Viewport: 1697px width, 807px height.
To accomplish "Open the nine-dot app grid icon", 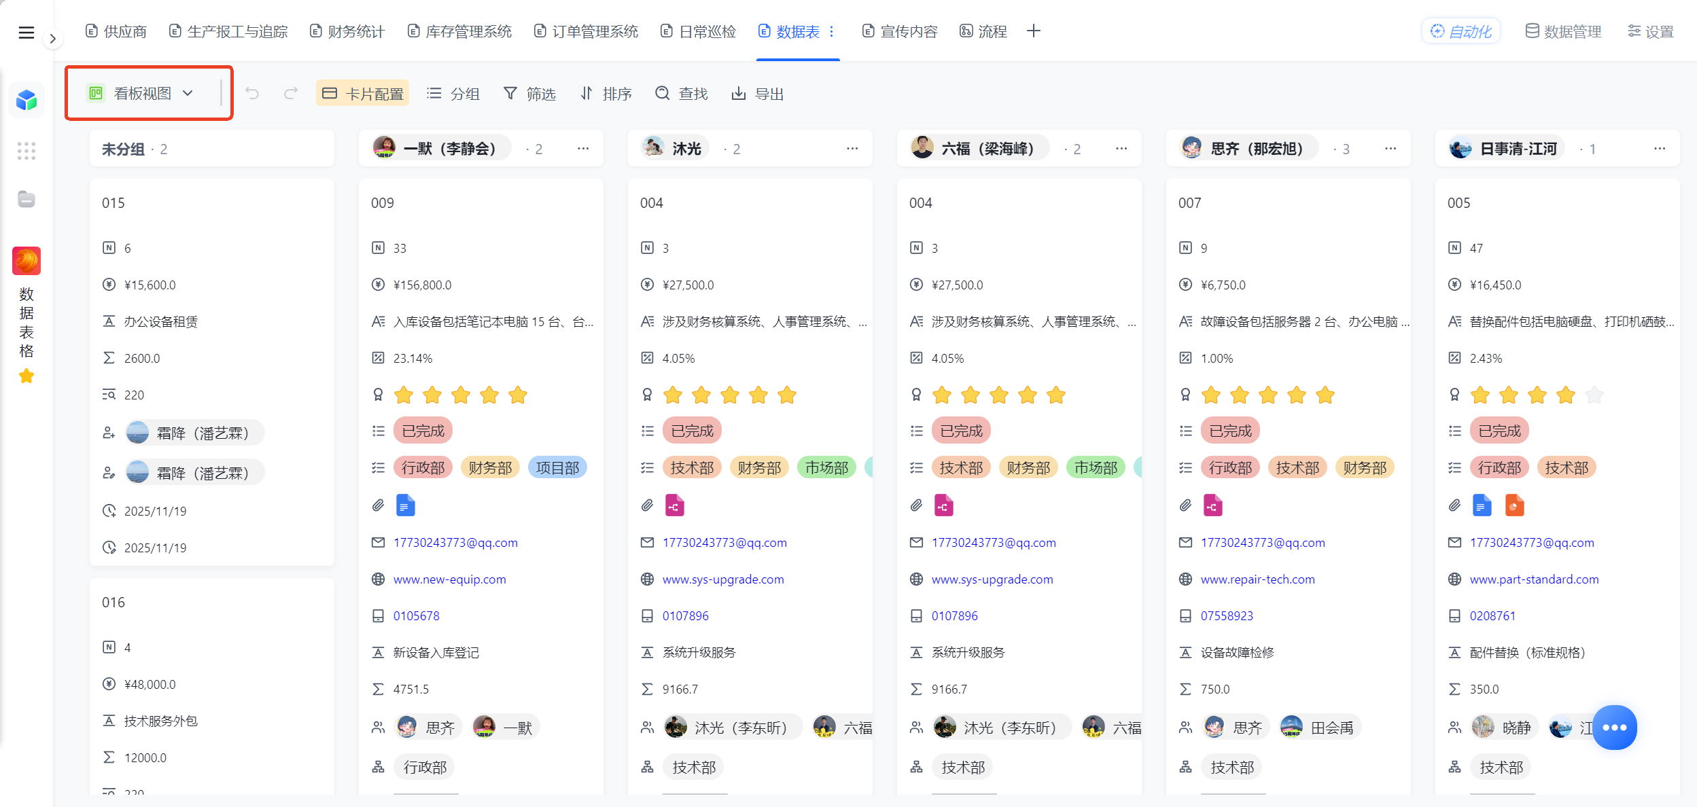I will coord(27,151).
